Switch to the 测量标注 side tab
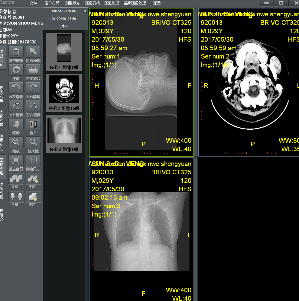Image resolution: width=299 pixels, height=301 pixels. 2,143
